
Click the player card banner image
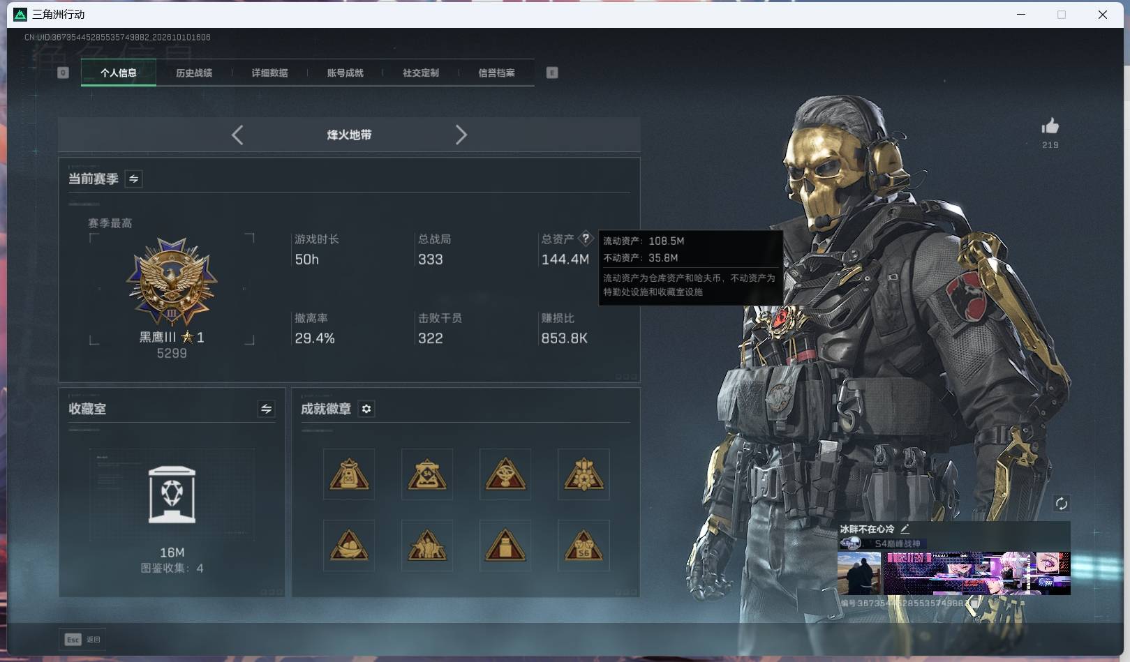point(976,573)
